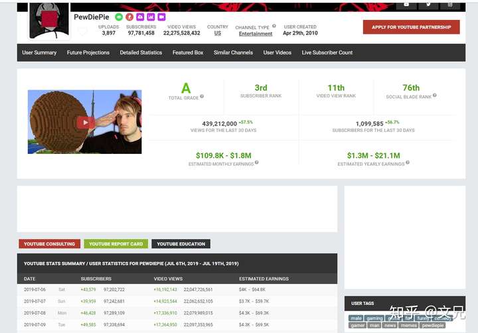Click the Estimated Earnings column header
The width and height of the screenshot is (478, 333).
pyautogui.click(x=264, y=279)
